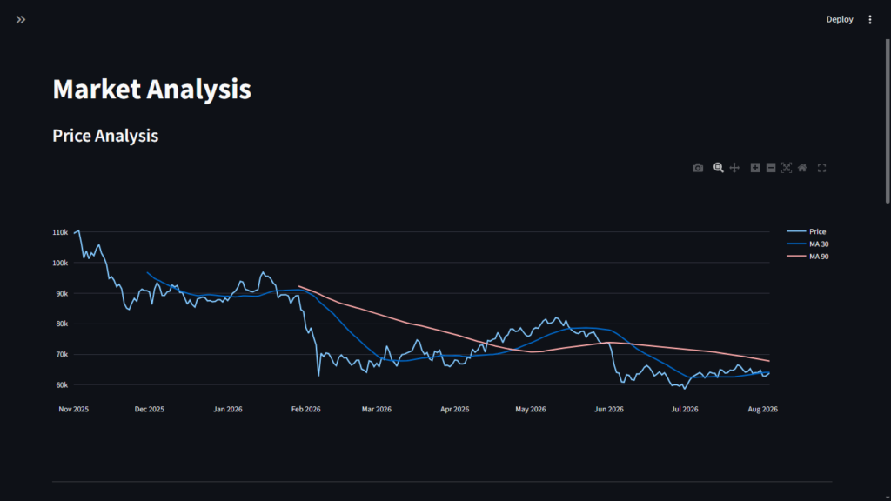Click the May 2026 x-axis label
The height and width of the screenshot is (501, 891).
531,409
